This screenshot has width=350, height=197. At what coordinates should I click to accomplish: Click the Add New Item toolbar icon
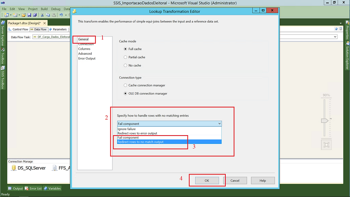coord(15,15)
